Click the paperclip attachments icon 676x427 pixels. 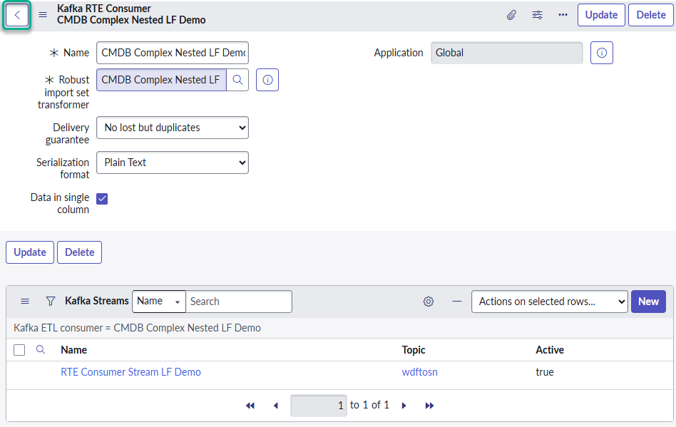coord(511,15)
